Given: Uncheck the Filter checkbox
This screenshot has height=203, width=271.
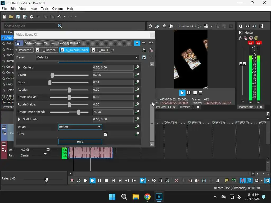Looking at the screenshot, I should point(106,134).
